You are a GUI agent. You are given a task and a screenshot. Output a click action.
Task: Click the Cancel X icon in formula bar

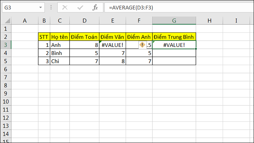(65, 7)
